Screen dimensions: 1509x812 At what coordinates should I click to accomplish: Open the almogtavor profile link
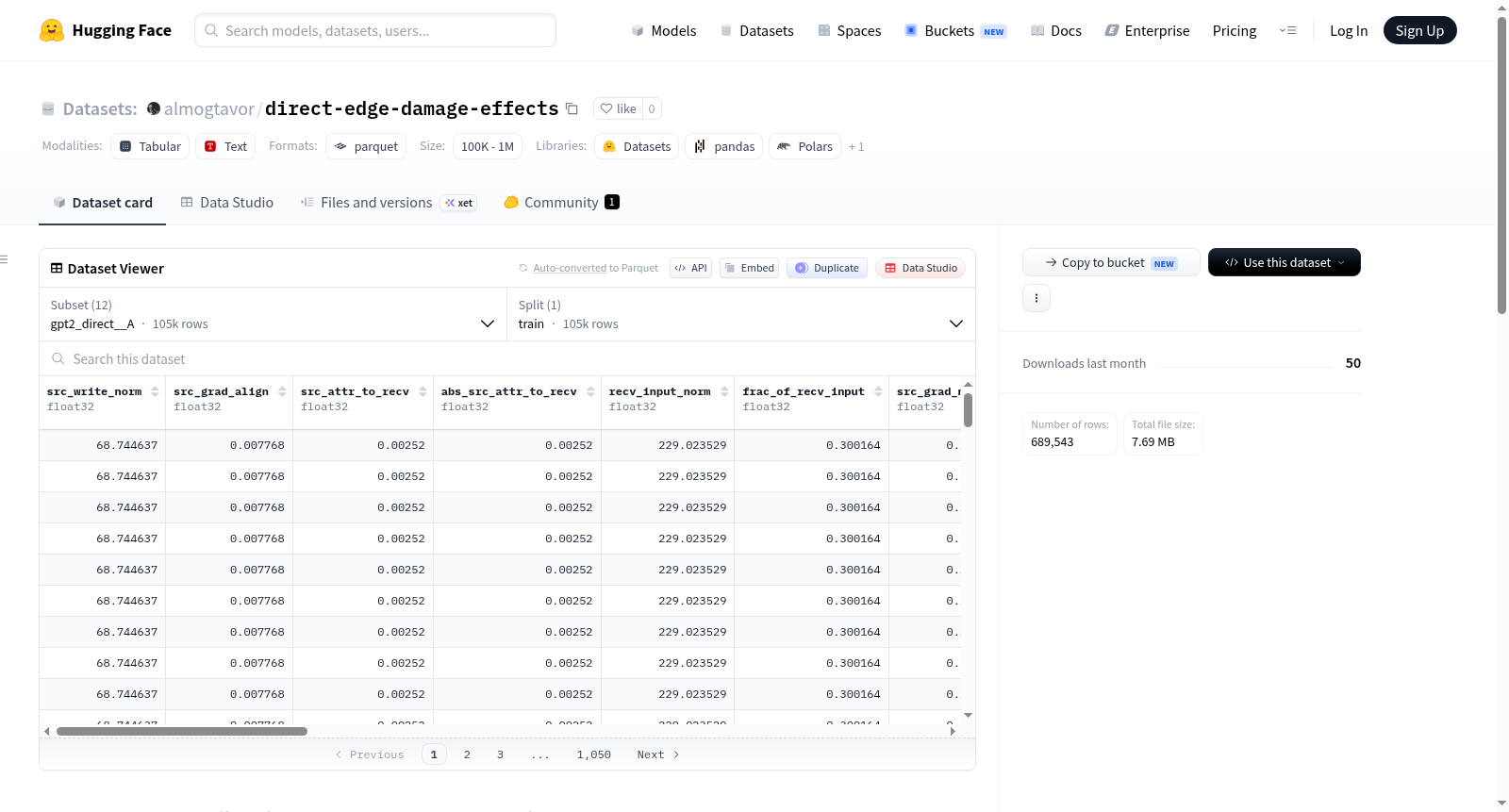(209, 108)
